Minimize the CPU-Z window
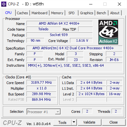 [91, 4]
